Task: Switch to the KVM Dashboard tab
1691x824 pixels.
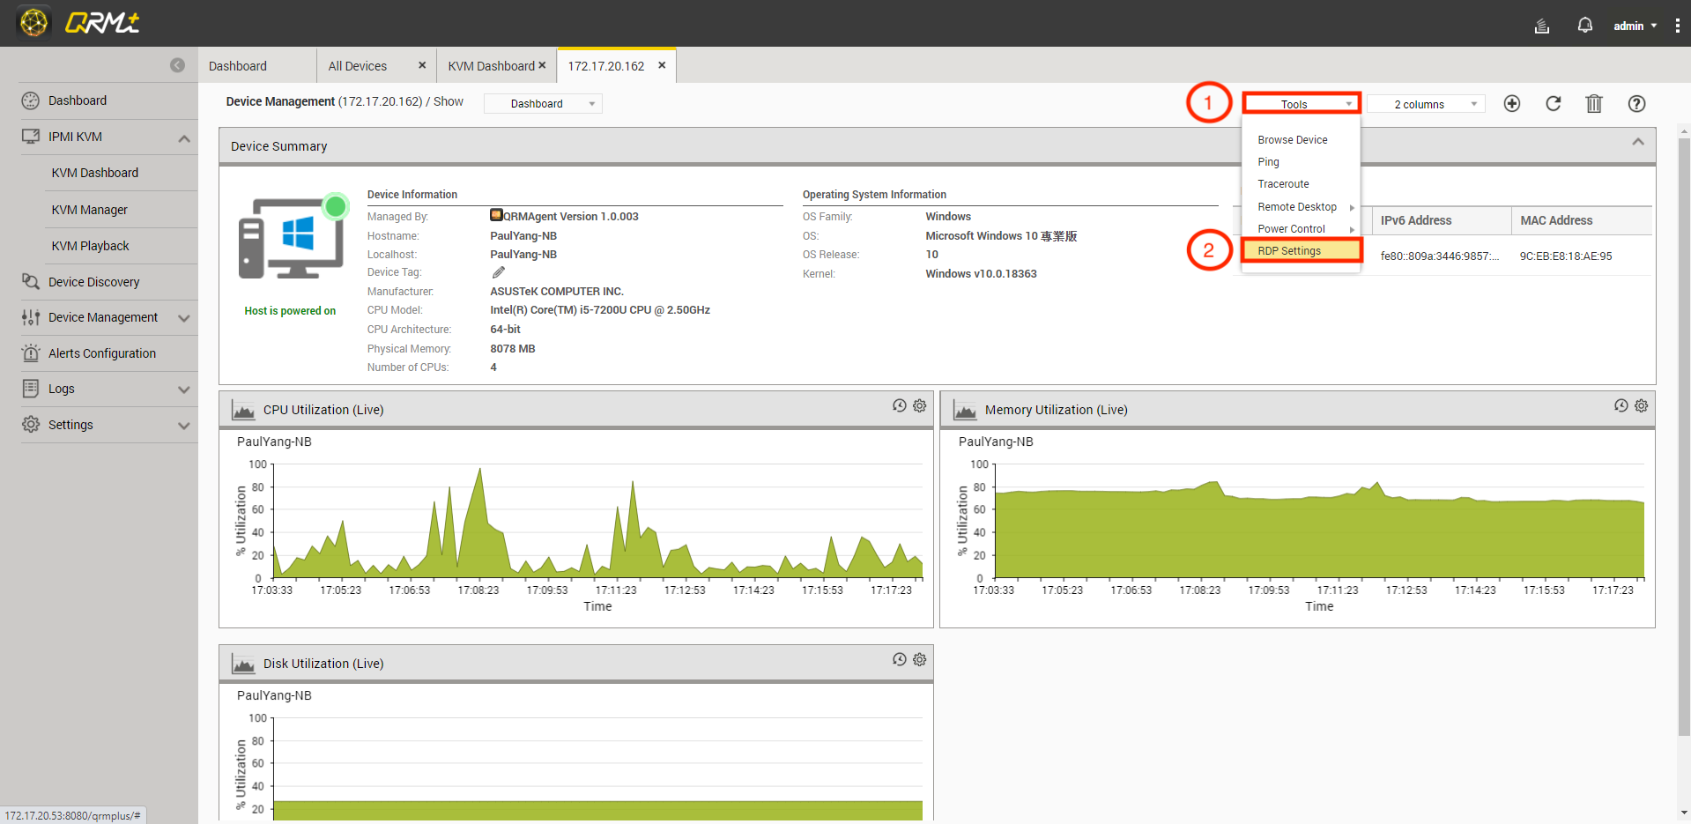Action: point(491,66)
